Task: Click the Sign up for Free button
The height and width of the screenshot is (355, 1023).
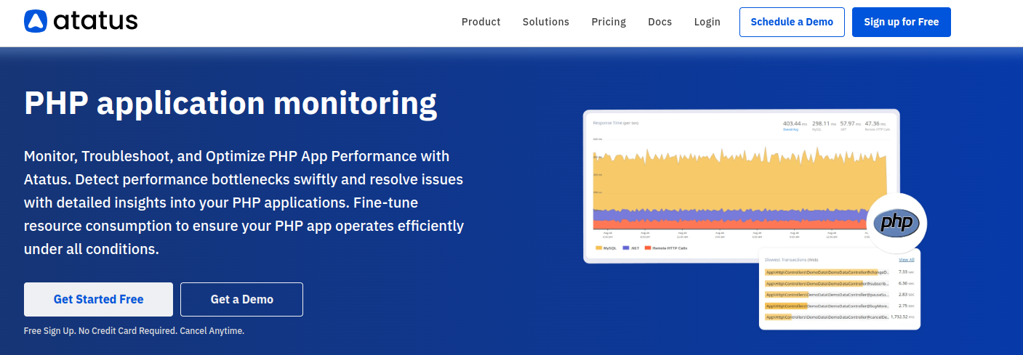Action: click(902, 22)
